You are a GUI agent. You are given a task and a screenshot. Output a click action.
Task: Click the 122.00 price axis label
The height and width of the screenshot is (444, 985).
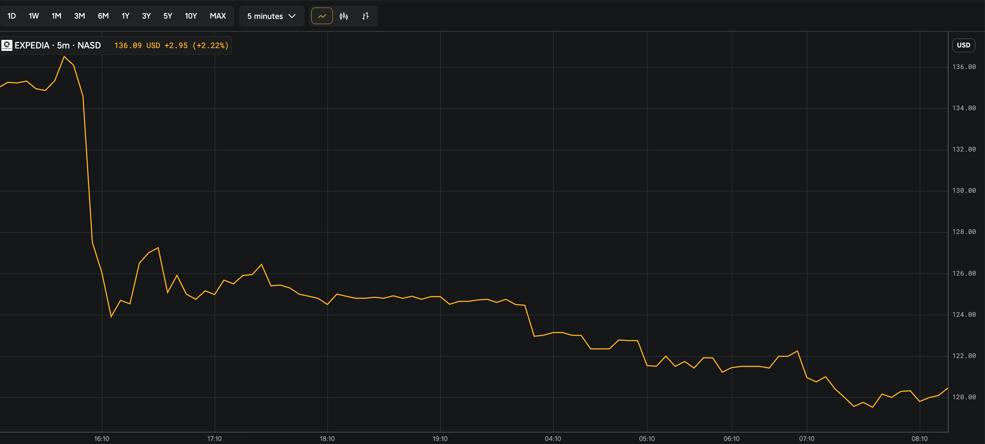(x=964, y=356)
